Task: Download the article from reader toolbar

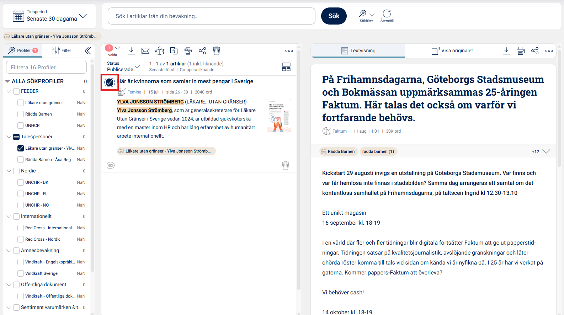Action: (506, 51)
